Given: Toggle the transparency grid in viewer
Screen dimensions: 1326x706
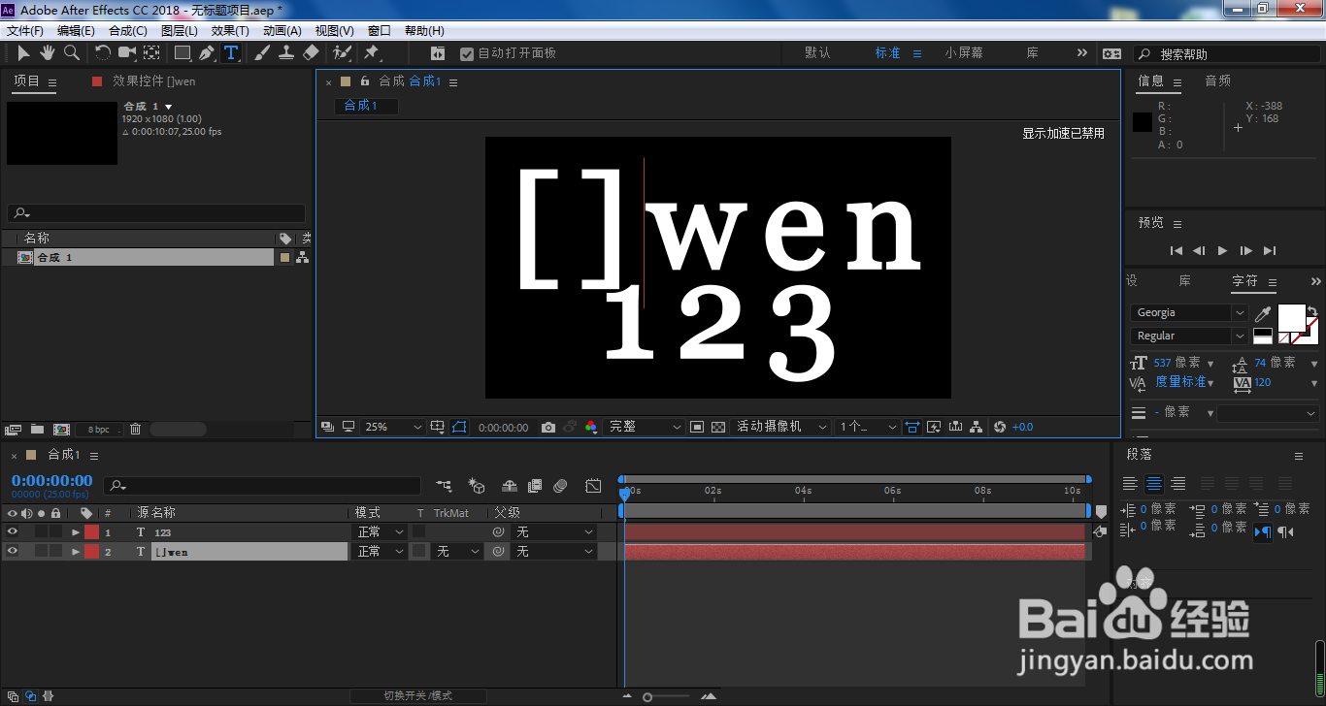Looking at the screenshot, I should 718,427.
